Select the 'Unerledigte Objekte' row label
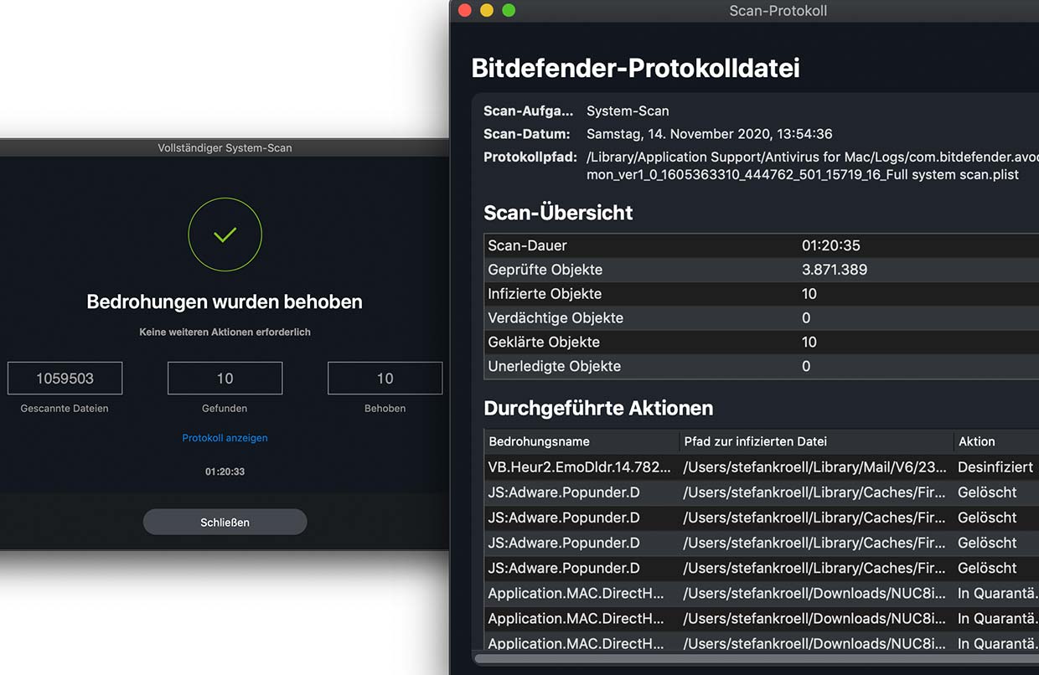Viewport: 1039px width, 675px height. click(555, 366)
